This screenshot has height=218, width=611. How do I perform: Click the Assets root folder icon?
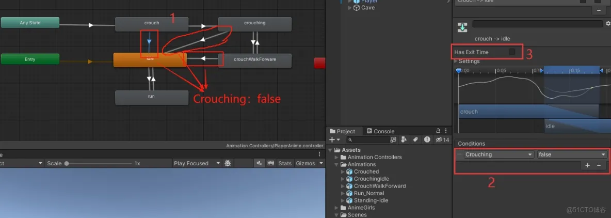pos(337,150)
